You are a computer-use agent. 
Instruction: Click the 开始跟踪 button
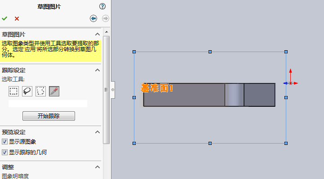49,116
